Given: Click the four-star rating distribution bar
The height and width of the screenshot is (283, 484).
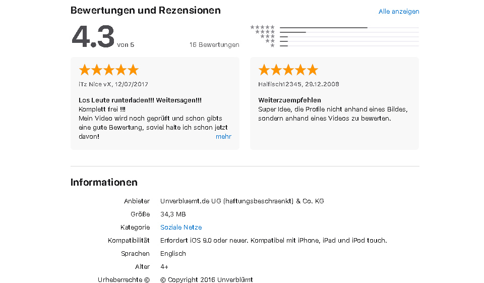Looking at the screenshot, I should pos(349,32).
